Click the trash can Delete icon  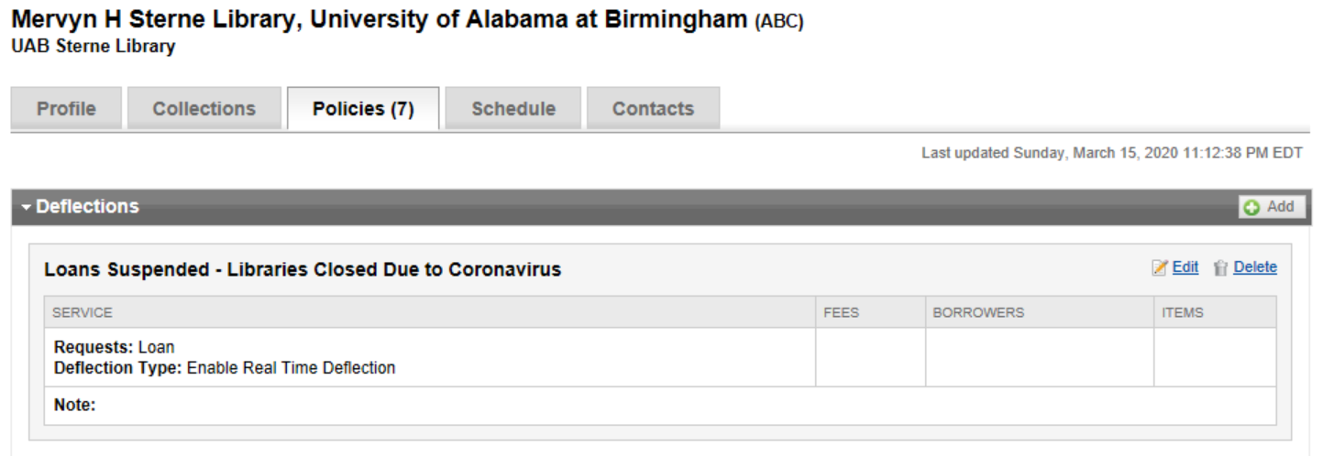point(1220,267)
